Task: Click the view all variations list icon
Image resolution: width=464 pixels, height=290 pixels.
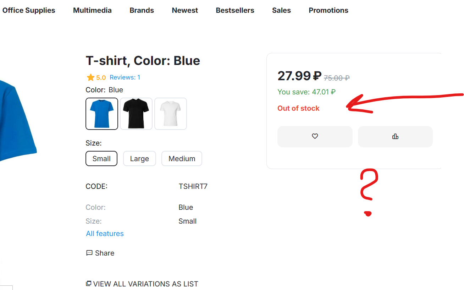Action: coord(89,284)
